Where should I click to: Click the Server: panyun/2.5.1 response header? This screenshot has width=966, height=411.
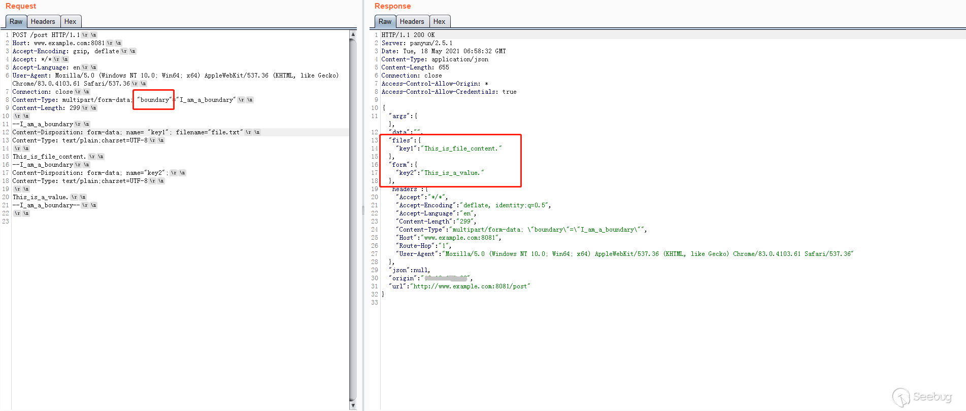coord(417,43)
